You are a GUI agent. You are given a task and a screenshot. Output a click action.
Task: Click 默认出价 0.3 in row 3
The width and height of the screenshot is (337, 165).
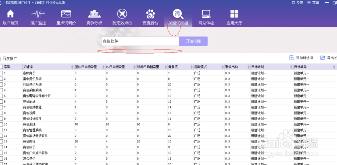(x=227, y=85)
